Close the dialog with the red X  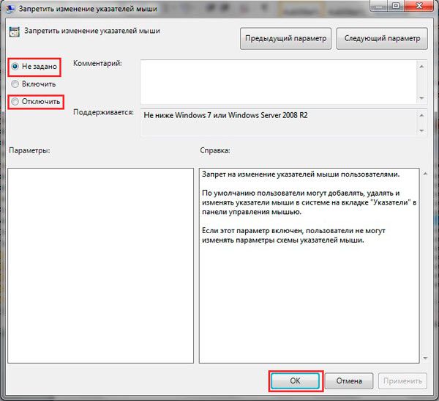419,6
